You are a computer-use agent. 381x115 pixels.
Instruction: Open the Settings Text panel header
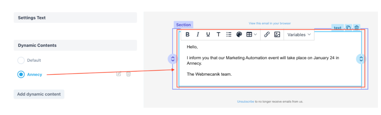coord(75,18)
